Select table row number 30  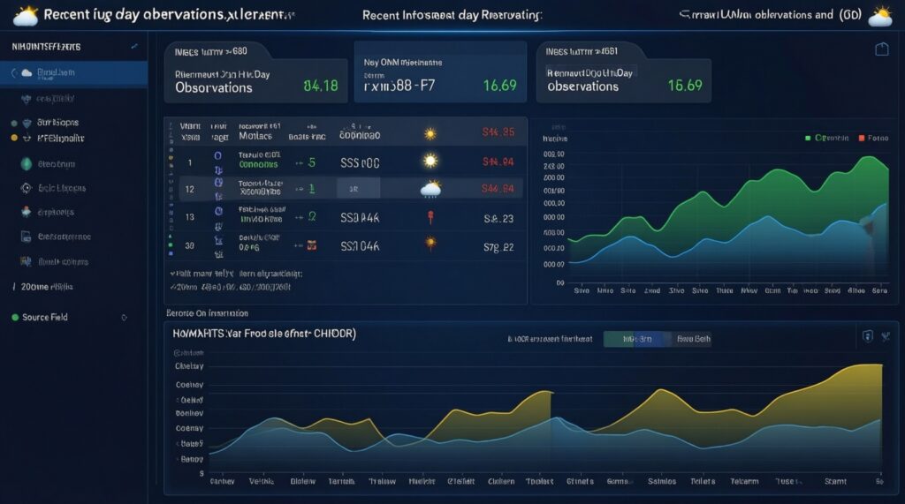190,244
